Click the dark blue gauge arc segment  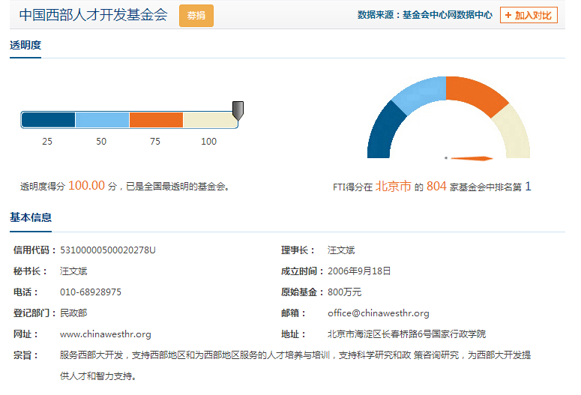point(384,132)
